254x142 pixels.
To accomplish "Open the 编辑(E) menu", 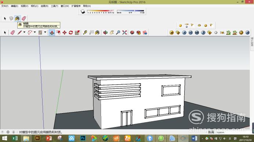I will point(14,6).
